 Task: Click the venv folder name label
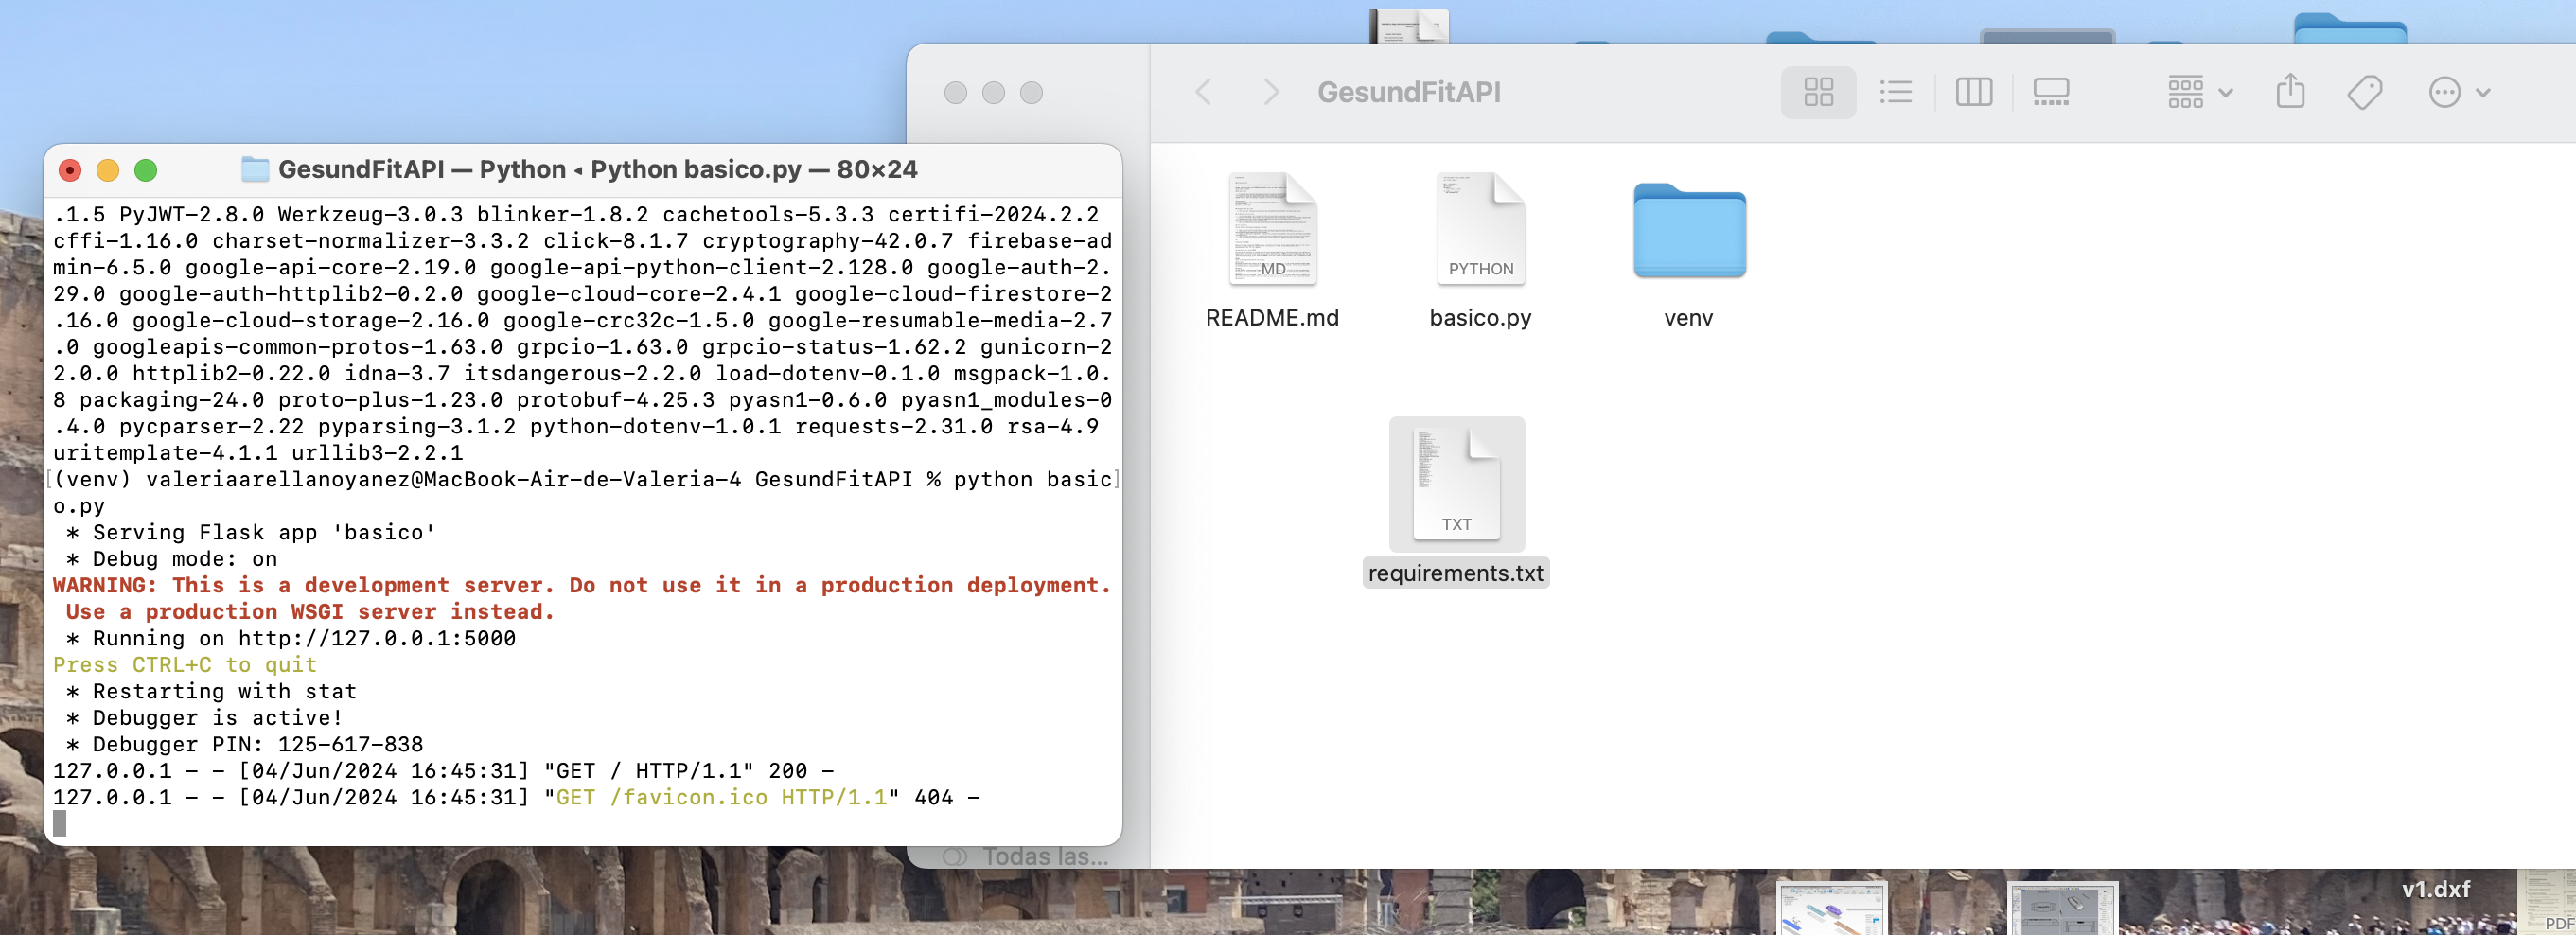coord(1689,318)
